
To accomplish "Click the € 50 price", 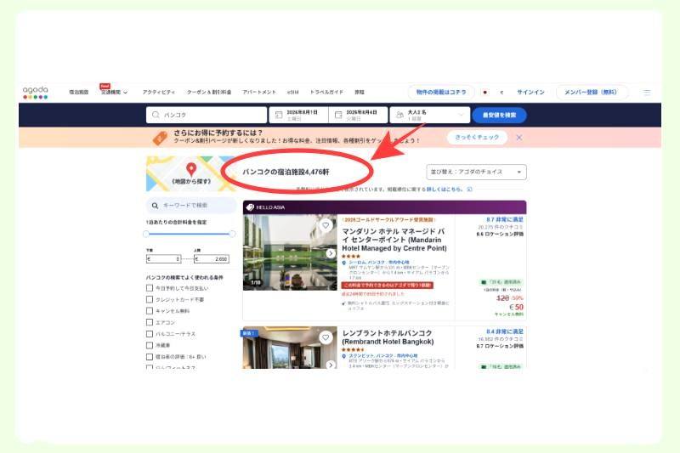I will [516, 307].
